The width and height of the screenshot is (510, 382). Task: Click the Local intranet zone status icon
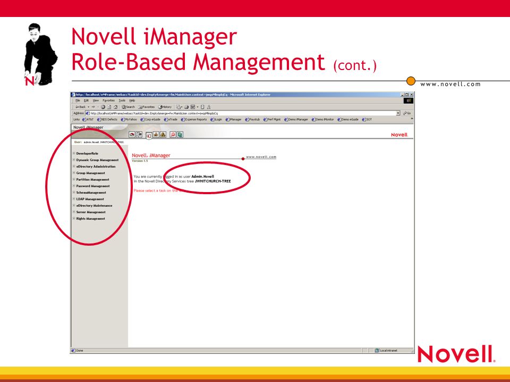click(377, 351)
